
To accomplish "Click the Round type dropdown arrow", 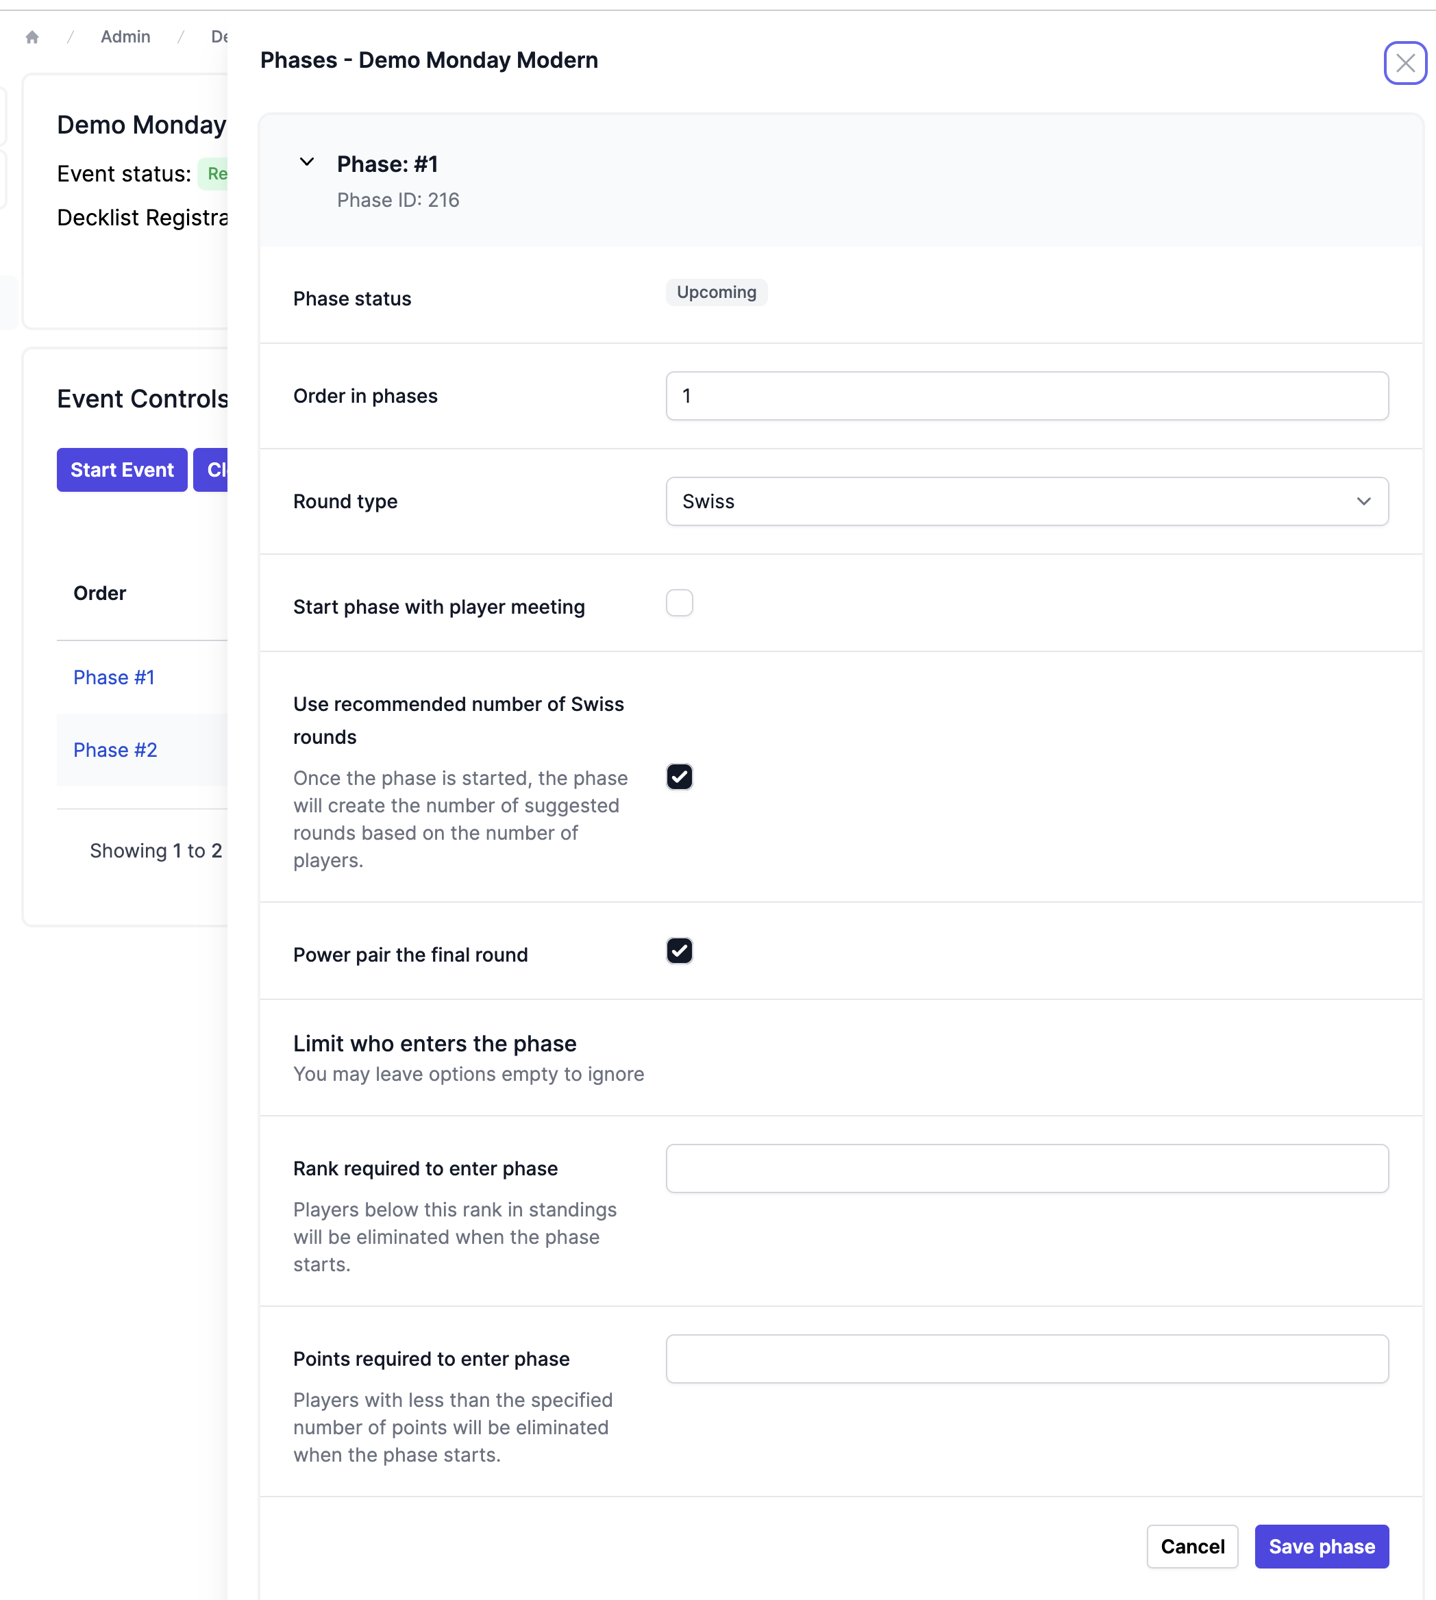I will coord(1363,501).
